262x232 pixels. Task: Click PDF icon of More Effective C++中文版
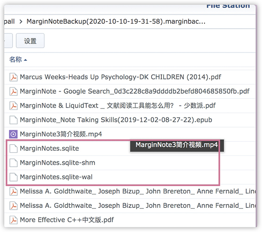tap(13, 220)
